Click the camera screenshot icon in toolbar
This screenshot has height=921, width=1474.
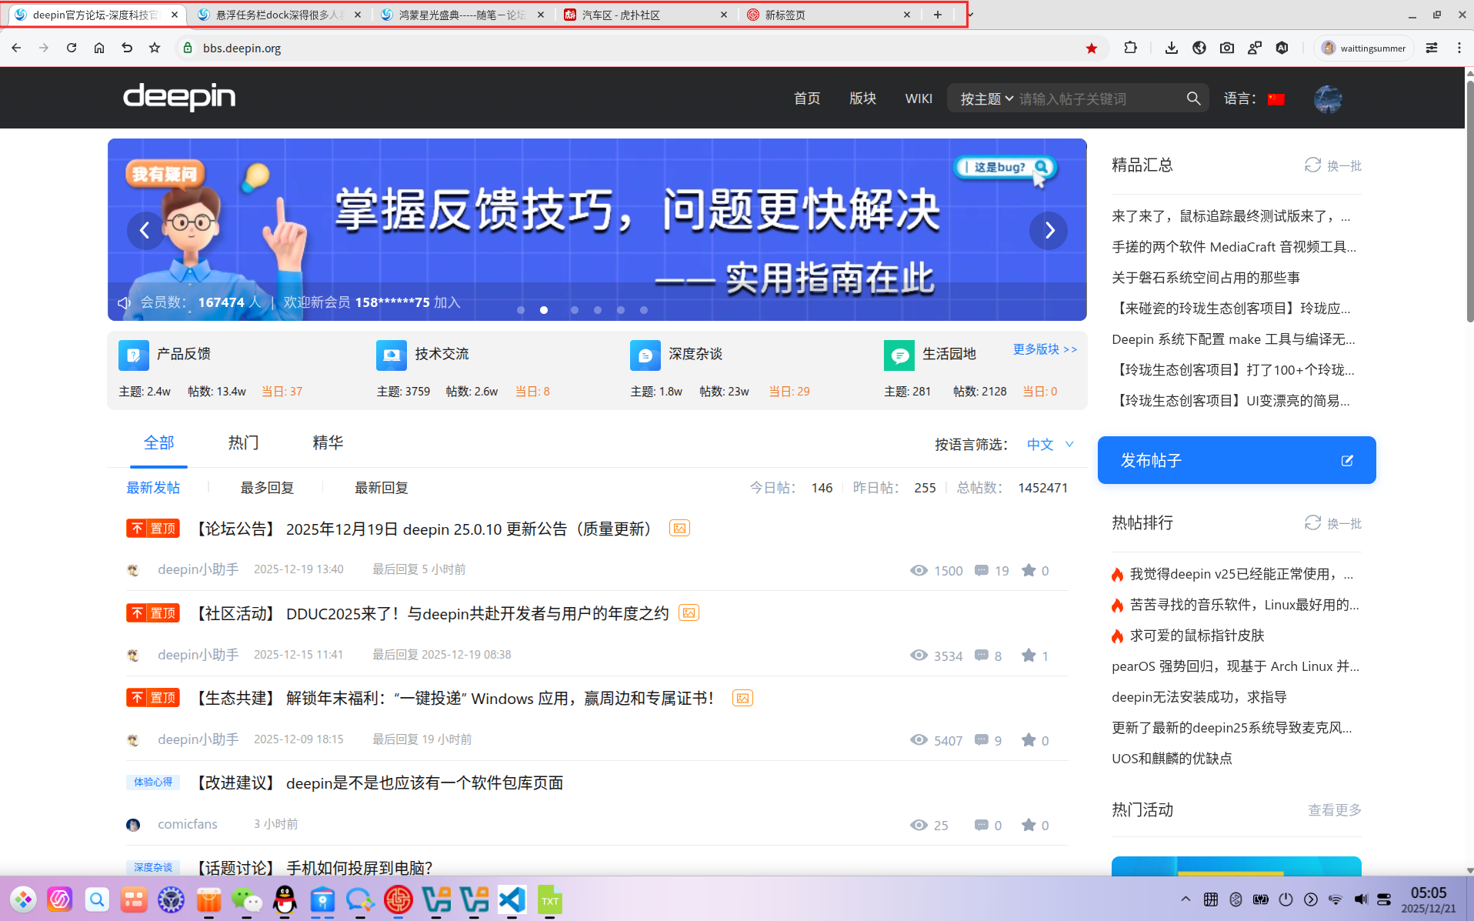(1227, 48)
